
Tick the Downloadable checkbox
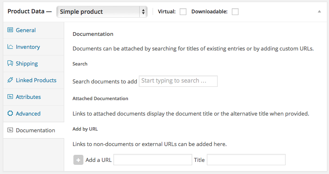click(235, 12)
